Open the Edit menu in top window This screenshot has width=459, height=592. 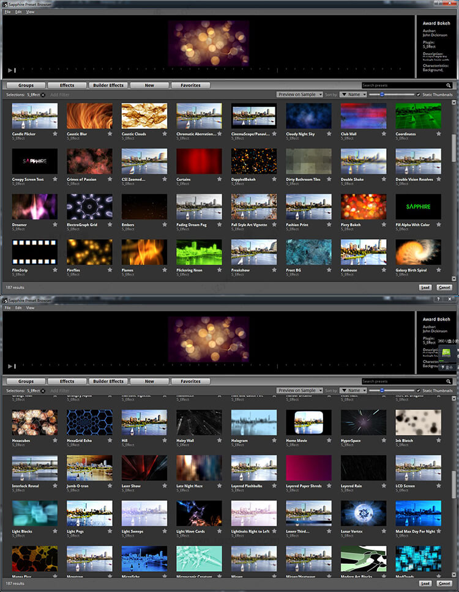(x=18, y=12)
